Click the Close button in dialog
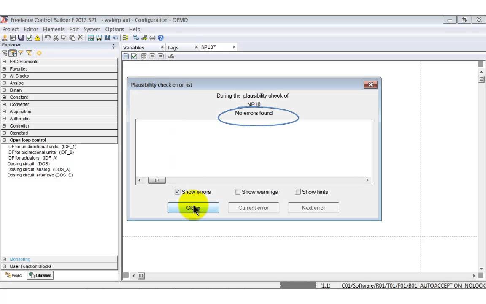 (193, 208)
